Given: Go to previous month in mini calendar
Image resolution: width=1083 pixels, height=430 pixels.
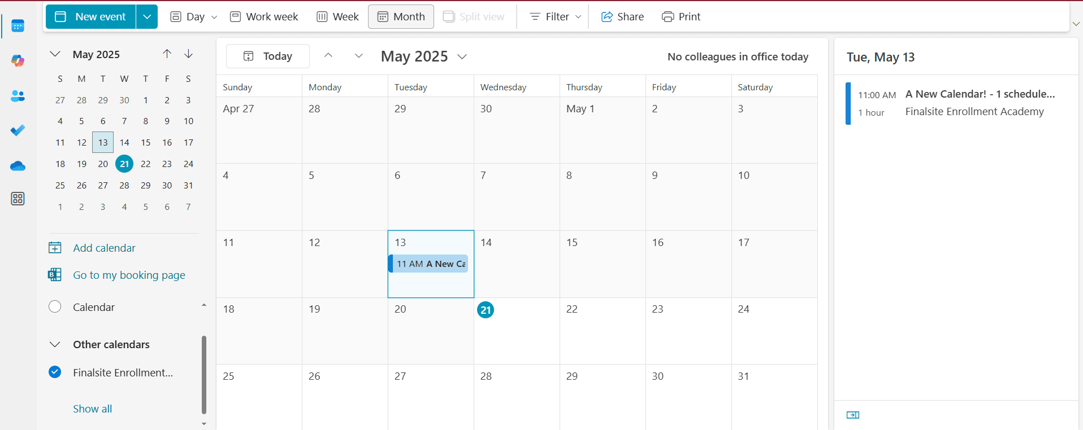Looking at the screenshot, I should click(x=167, y=54).
